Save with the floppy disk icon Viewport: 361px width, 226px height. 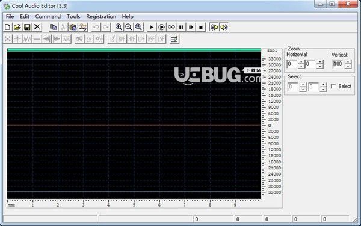[27, 27]
